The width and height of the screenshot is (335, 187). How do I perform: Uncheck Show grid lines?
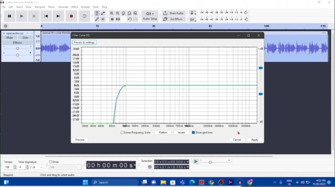point(193,133)
